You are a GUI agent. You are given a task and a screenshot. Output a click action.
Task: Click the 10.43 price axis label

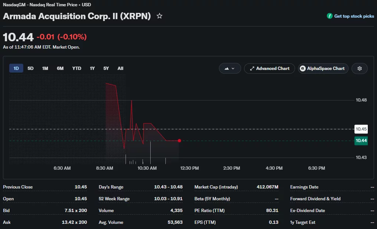click(361, 158)
